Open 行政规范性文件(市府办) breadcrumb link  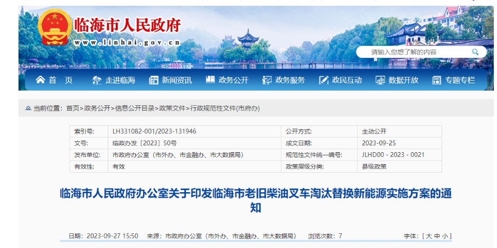225,108
